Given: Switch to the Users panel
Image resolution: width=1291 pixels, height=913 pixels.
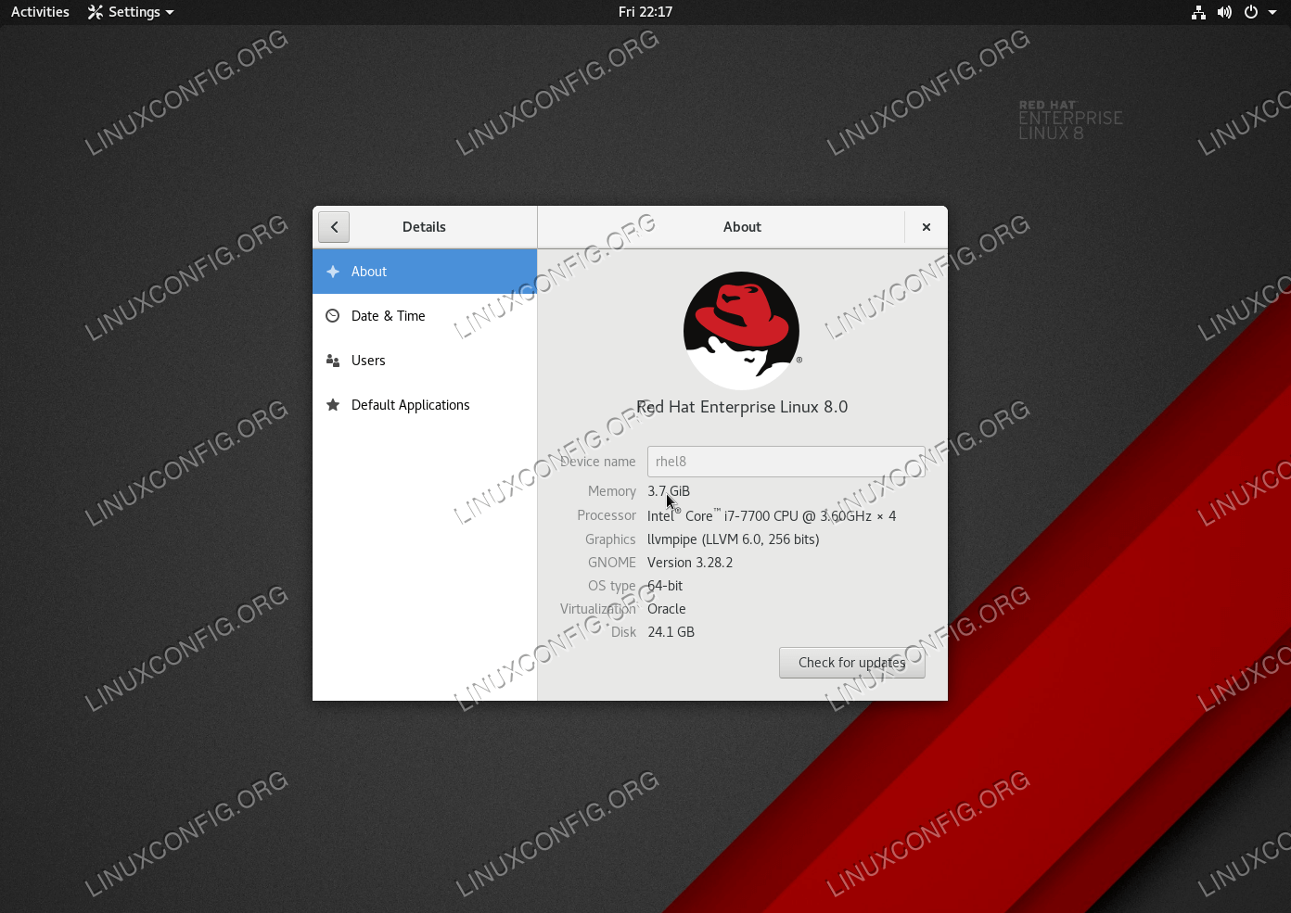Looking at the screenshot, I should pyautogui.click(x=425, y=361).
